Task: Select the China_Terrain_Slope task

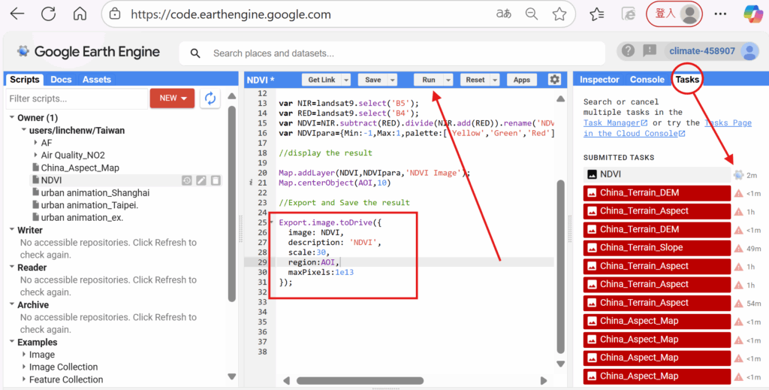Action: coord(656,248)
